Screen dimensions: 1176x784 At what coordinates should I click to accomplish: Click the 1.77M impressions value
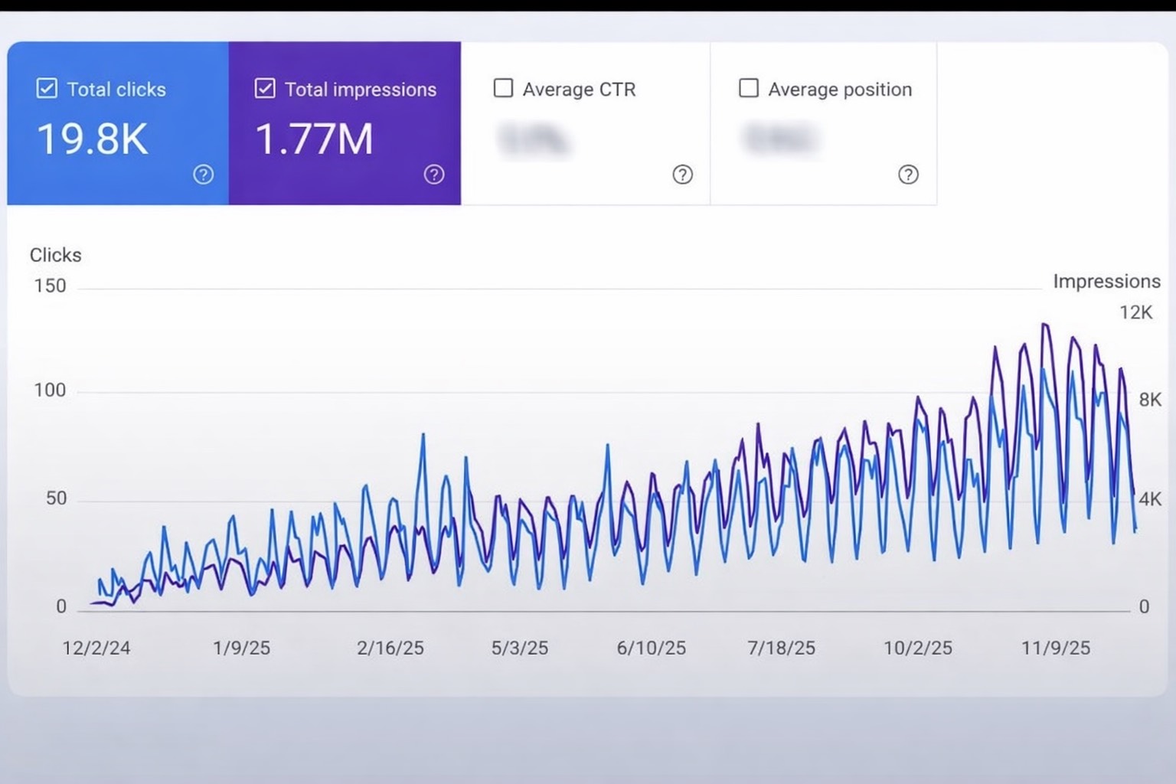click(316, 139)
